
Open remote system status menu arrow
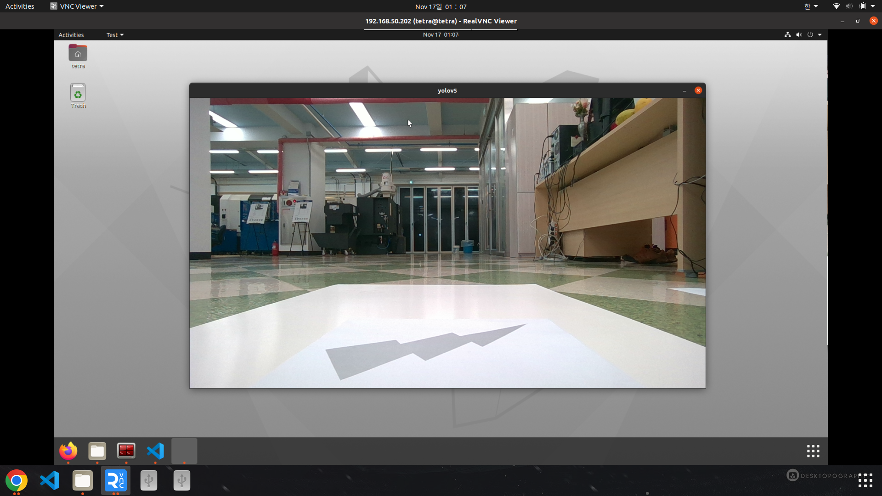tap(820, 35)
